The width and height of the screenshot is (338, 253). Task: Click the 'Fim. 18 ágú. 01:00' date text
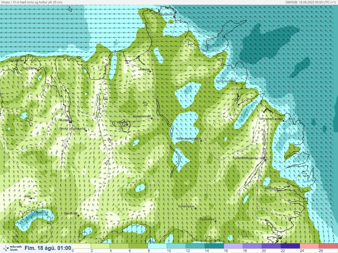point(48,248)
